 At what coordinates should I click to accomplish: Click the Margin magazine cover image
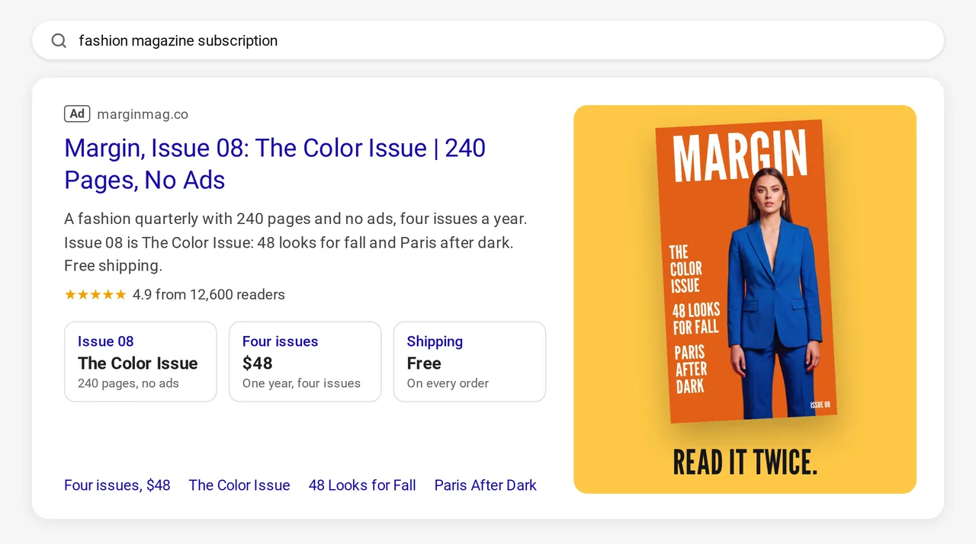(746, 271)
